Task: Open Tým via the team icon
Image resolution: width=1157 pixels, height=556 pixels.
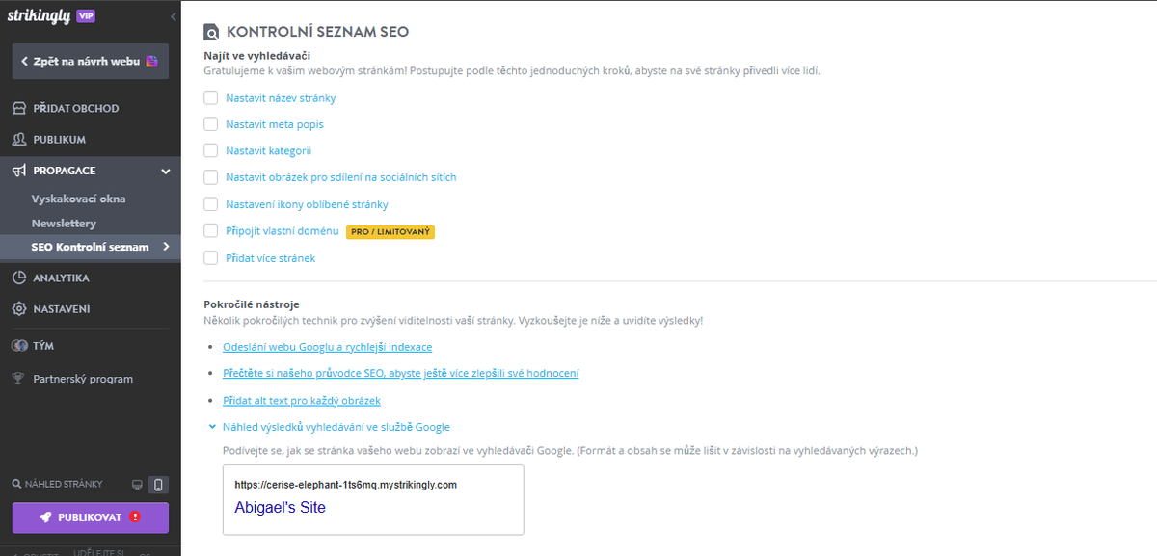Action: pos(21,345)
